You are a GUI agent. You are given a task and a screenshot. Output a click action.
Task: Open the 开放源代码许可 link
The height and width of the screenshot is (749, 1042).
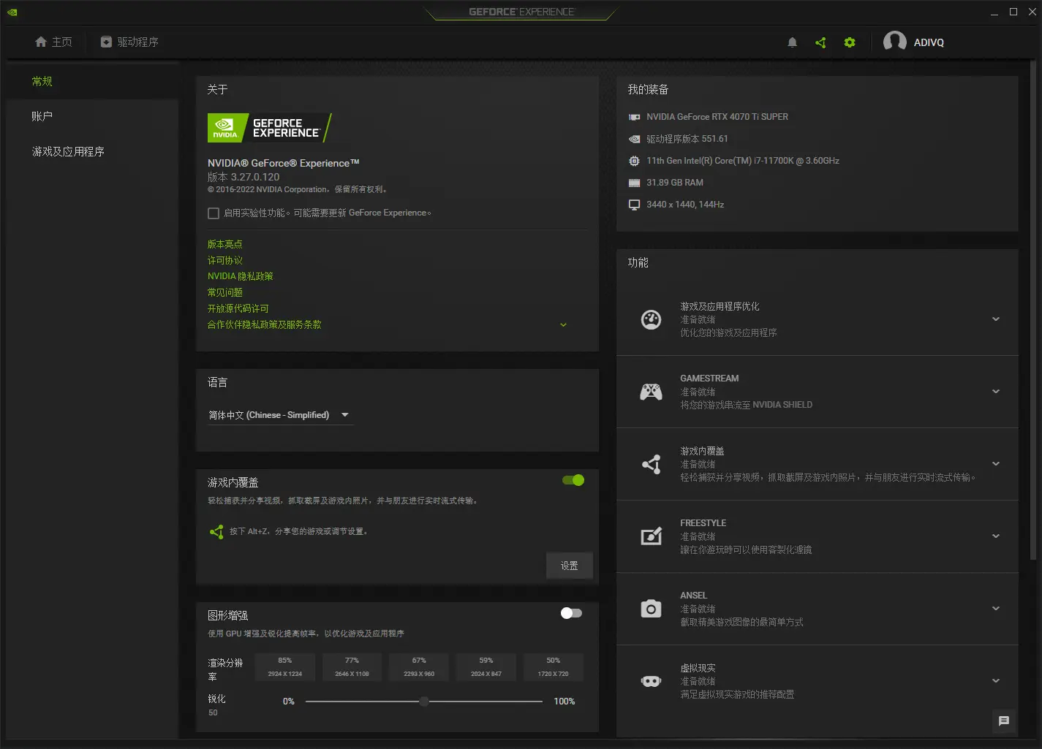point(238,308)
